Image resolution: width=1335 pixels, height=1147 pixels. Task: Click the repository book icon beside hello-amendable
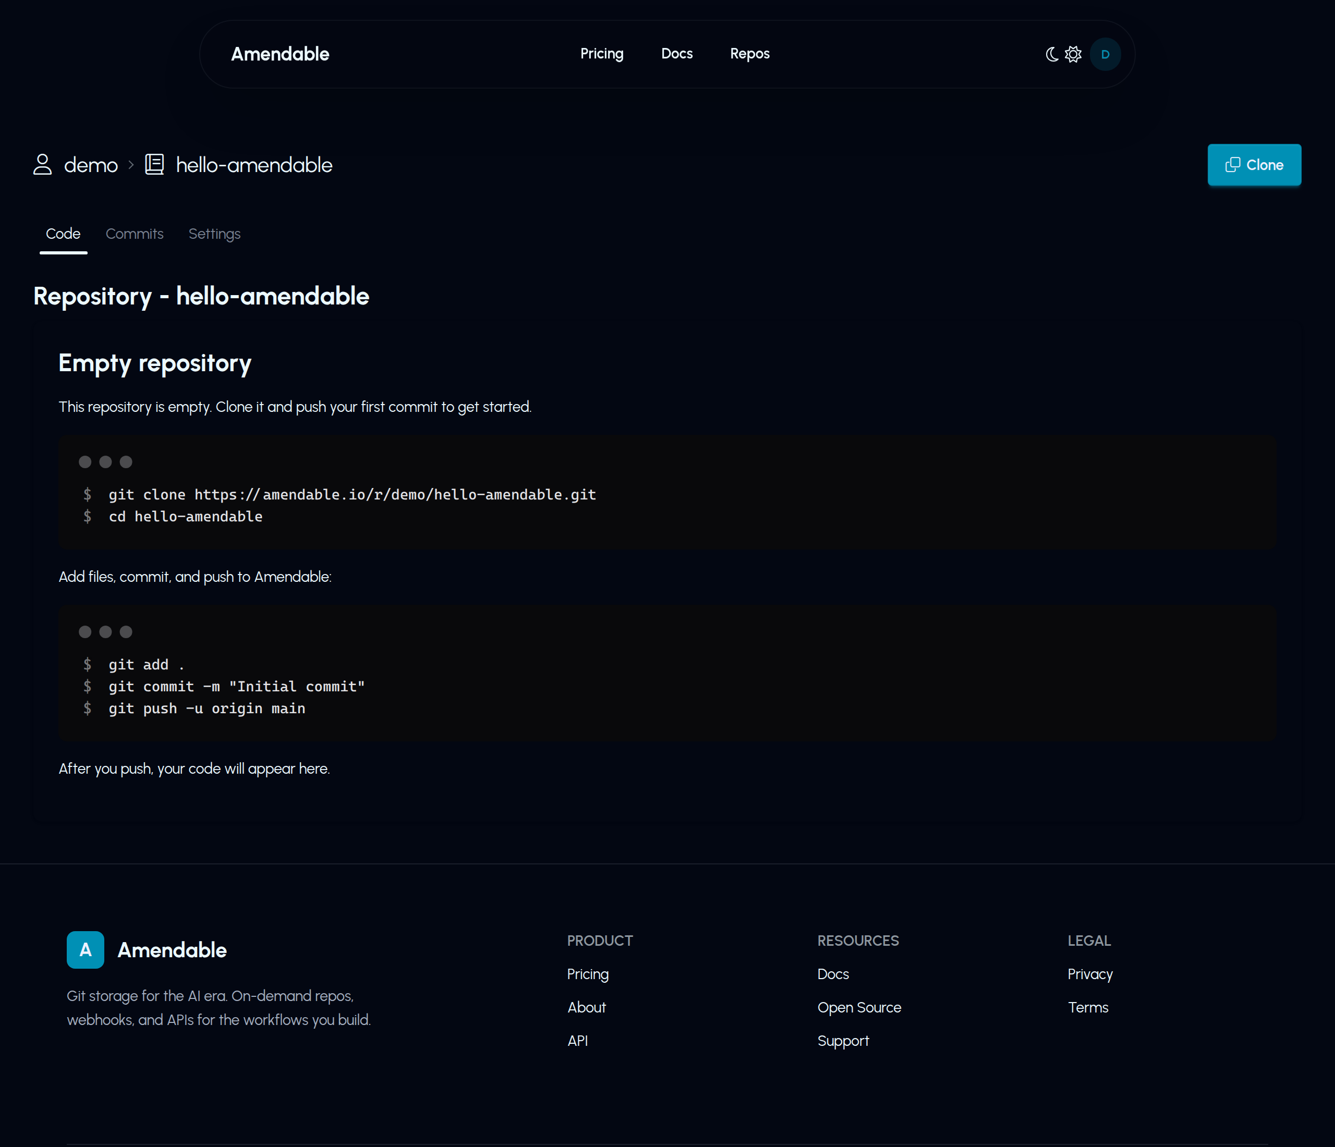point(155,165)
